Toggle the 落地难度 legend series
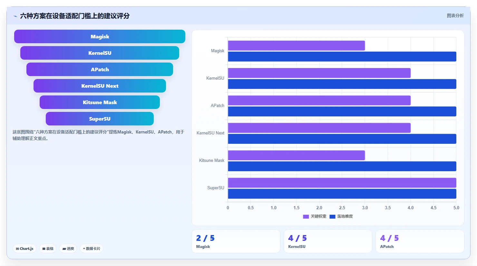The height and width of the screenshot is (266, 477). 341,216
